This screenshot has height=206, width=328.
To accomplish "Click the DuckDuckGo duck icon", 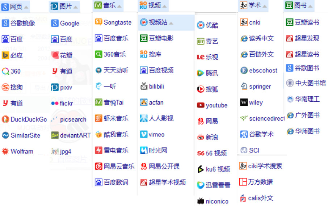I will [5, 119].
